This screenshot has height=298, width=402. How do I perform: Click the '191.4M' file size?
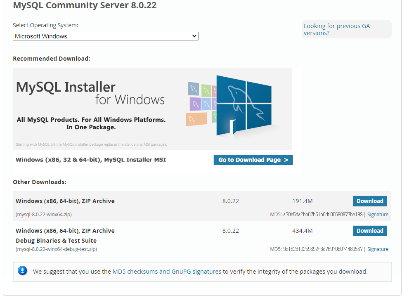click(x=302, y=201)
